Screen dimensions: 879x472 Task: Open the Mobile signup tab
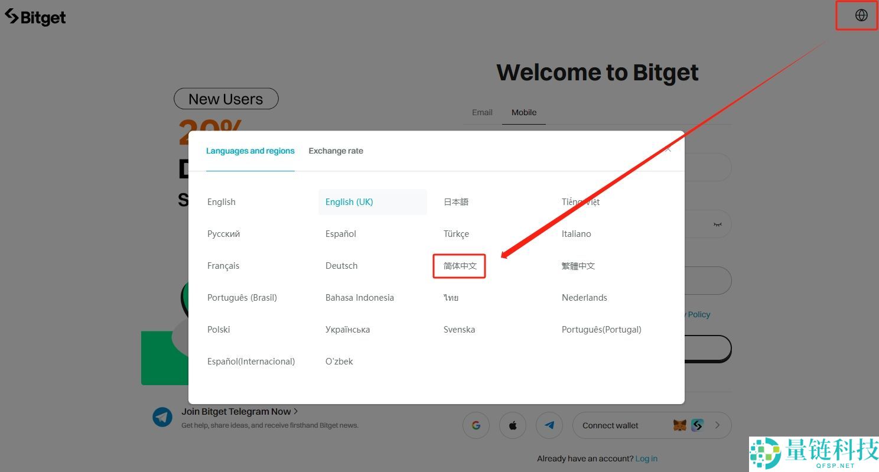[523, 112]
